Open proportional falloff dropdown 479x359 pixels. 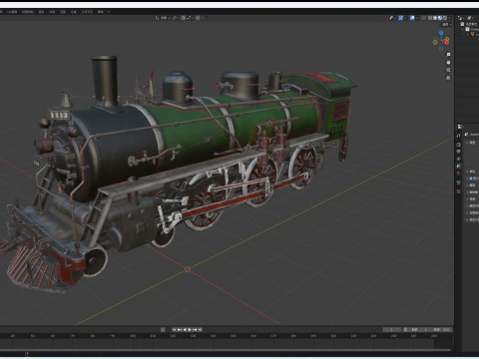coord(204,18)
